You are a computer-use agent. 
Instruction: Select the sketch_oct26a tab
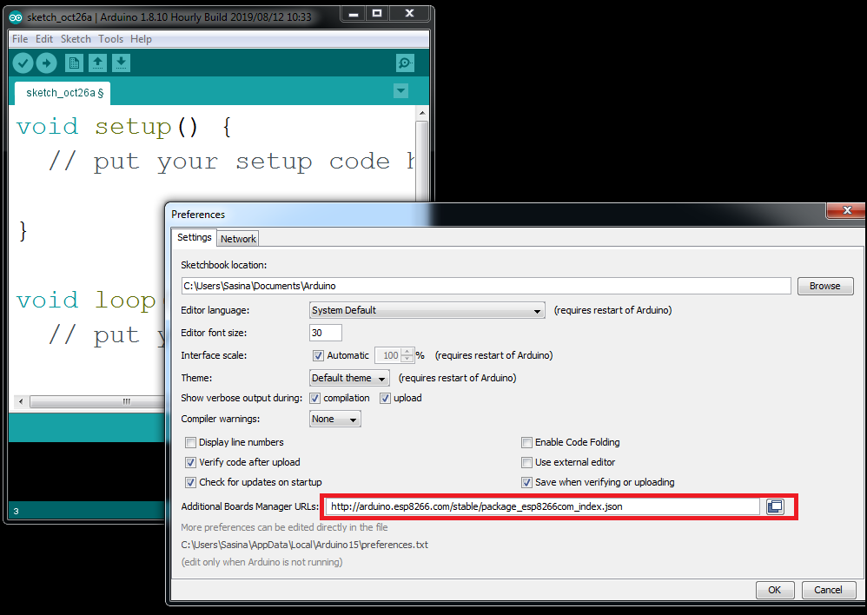(x=63, y=93)
